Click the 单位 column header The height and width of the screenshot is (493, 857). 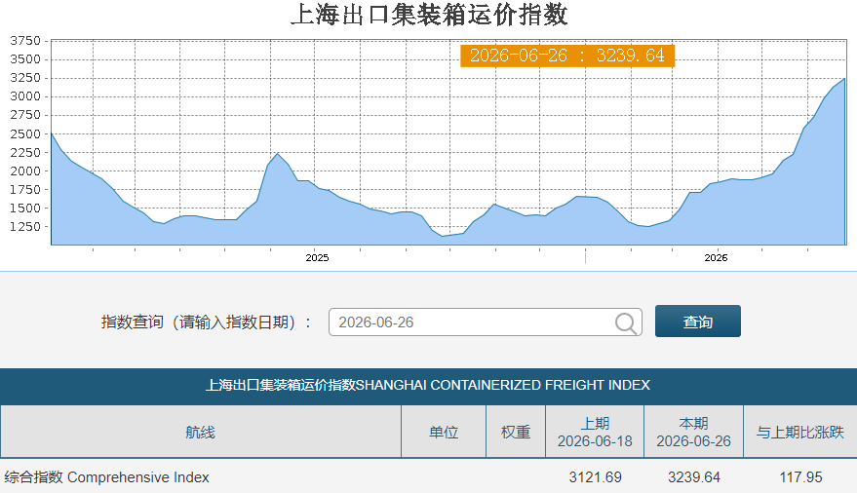[x=444, y=432]
